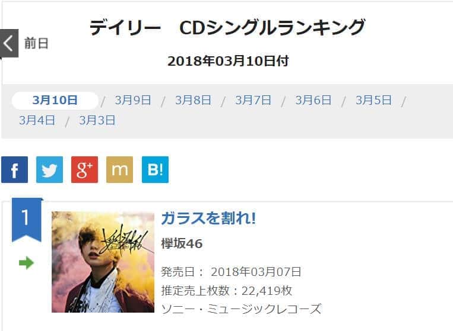Click the 欅坂46 artist name
453x331 pixels.
tap(182, 244)
